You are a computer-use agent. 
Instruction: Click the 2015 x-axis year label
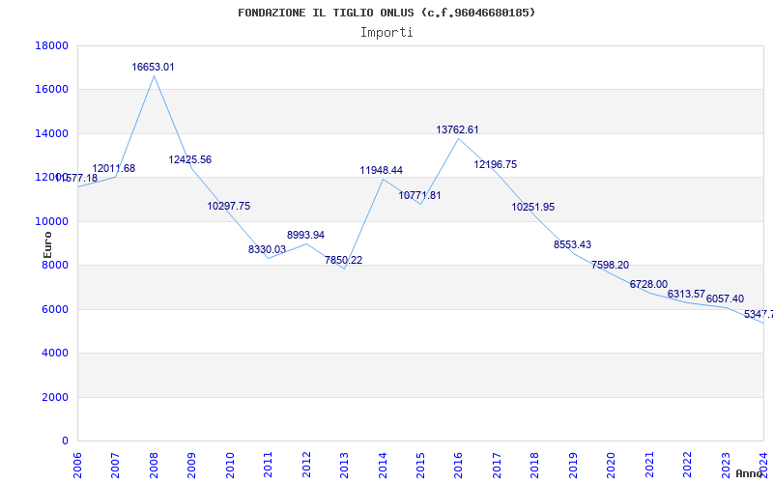coord(420,465)
